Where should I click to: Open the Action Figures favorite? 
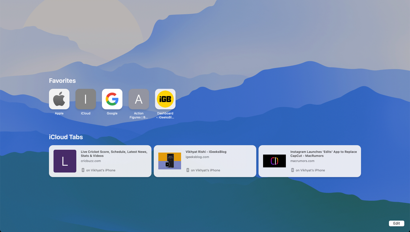139,99
